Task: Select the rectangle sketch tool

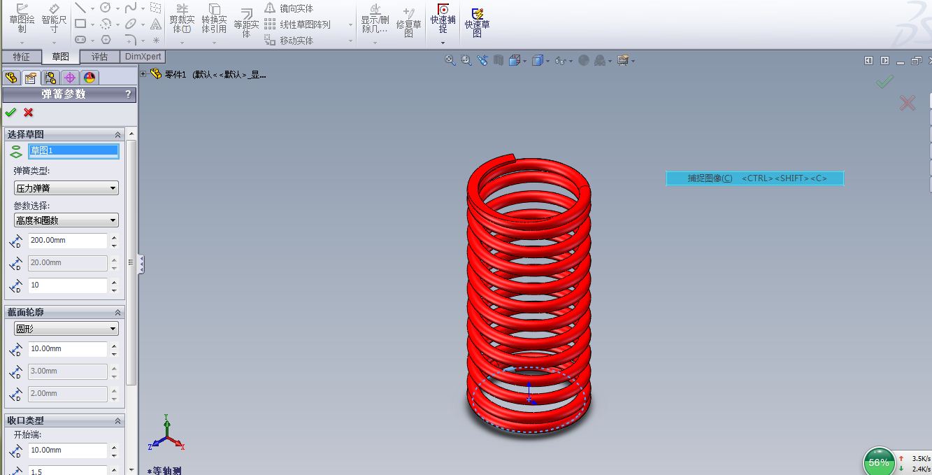Action: (x=80, y=23)
